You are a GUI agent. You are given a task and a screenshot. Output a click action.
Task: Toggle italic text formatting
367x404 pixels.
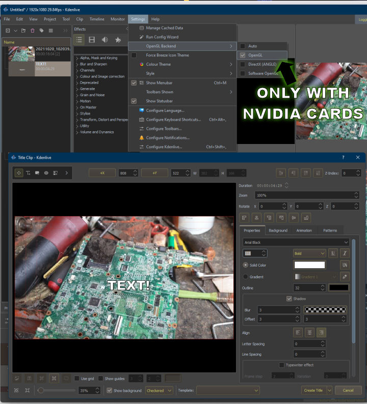pyautogui.click(x=345, y=253)
